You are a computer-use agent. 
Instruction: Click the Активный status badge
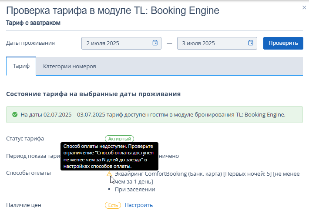pos(119,139)
